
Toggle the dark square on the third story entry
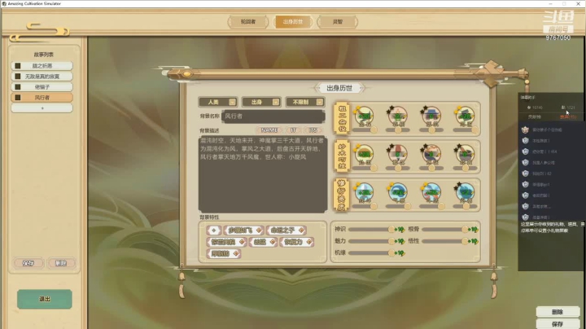18,87
